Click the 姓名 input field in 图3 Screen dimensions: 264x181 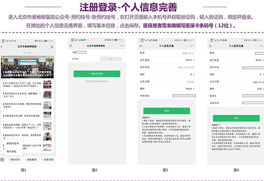(185, 53)
